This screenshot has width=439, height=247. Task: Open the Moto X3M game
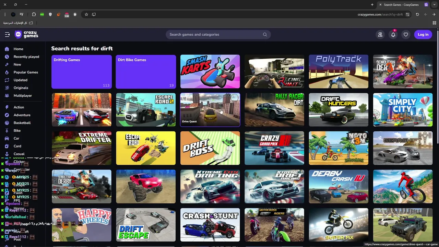pyautogui.click(x=339, y=148)
